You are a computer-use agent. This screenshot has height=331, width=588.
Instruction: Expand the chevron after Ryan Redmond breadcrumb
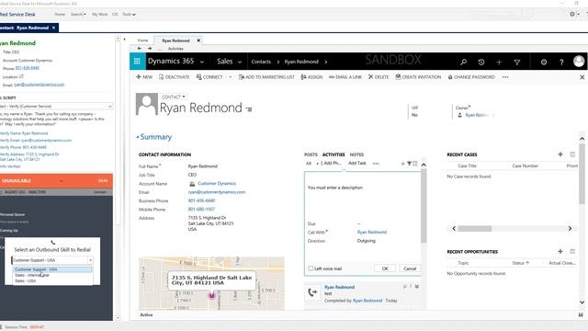326,62
